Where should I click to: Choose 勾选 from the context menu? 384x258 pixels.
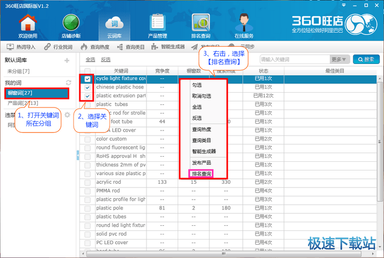pos(197,85)
